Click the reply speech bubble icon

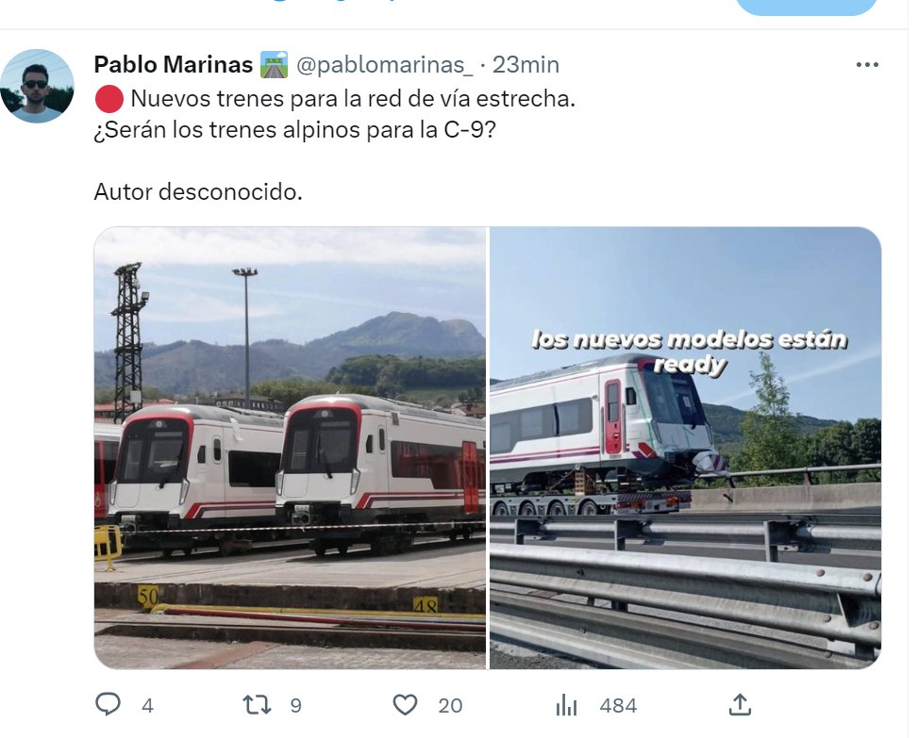[x=108, y=704]
